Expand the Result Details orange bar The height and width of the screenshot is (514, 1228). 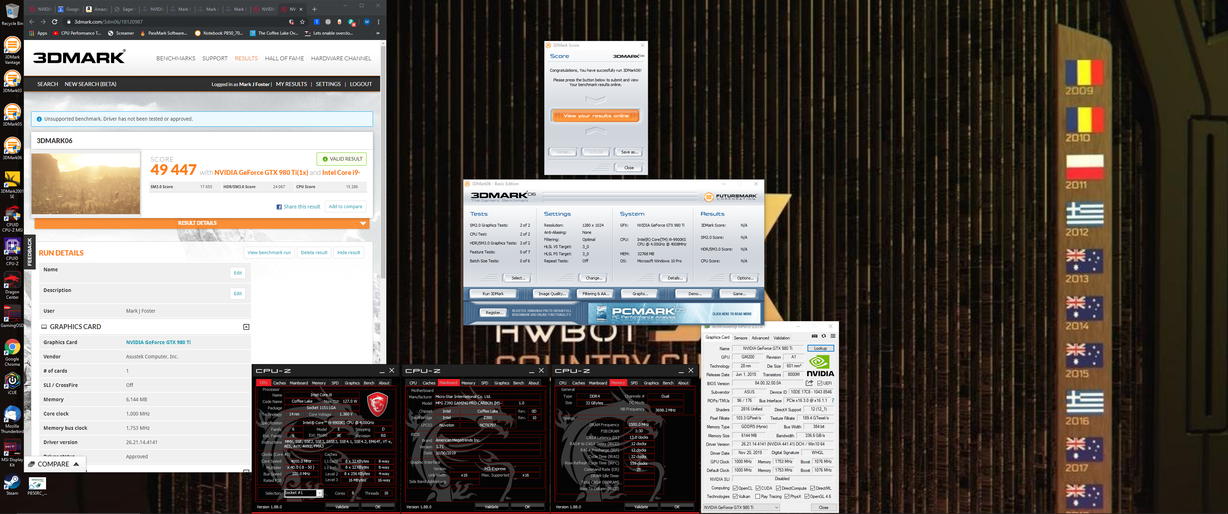202,223
